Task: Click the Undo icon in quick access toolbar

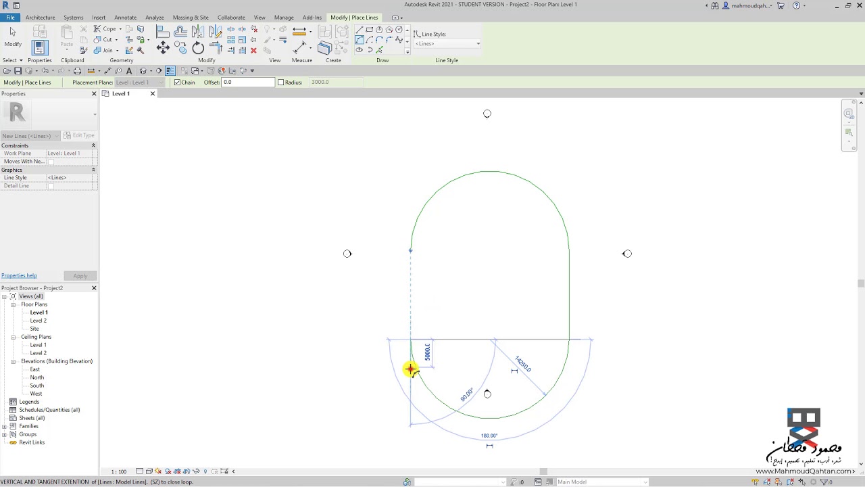Action: 45,71
